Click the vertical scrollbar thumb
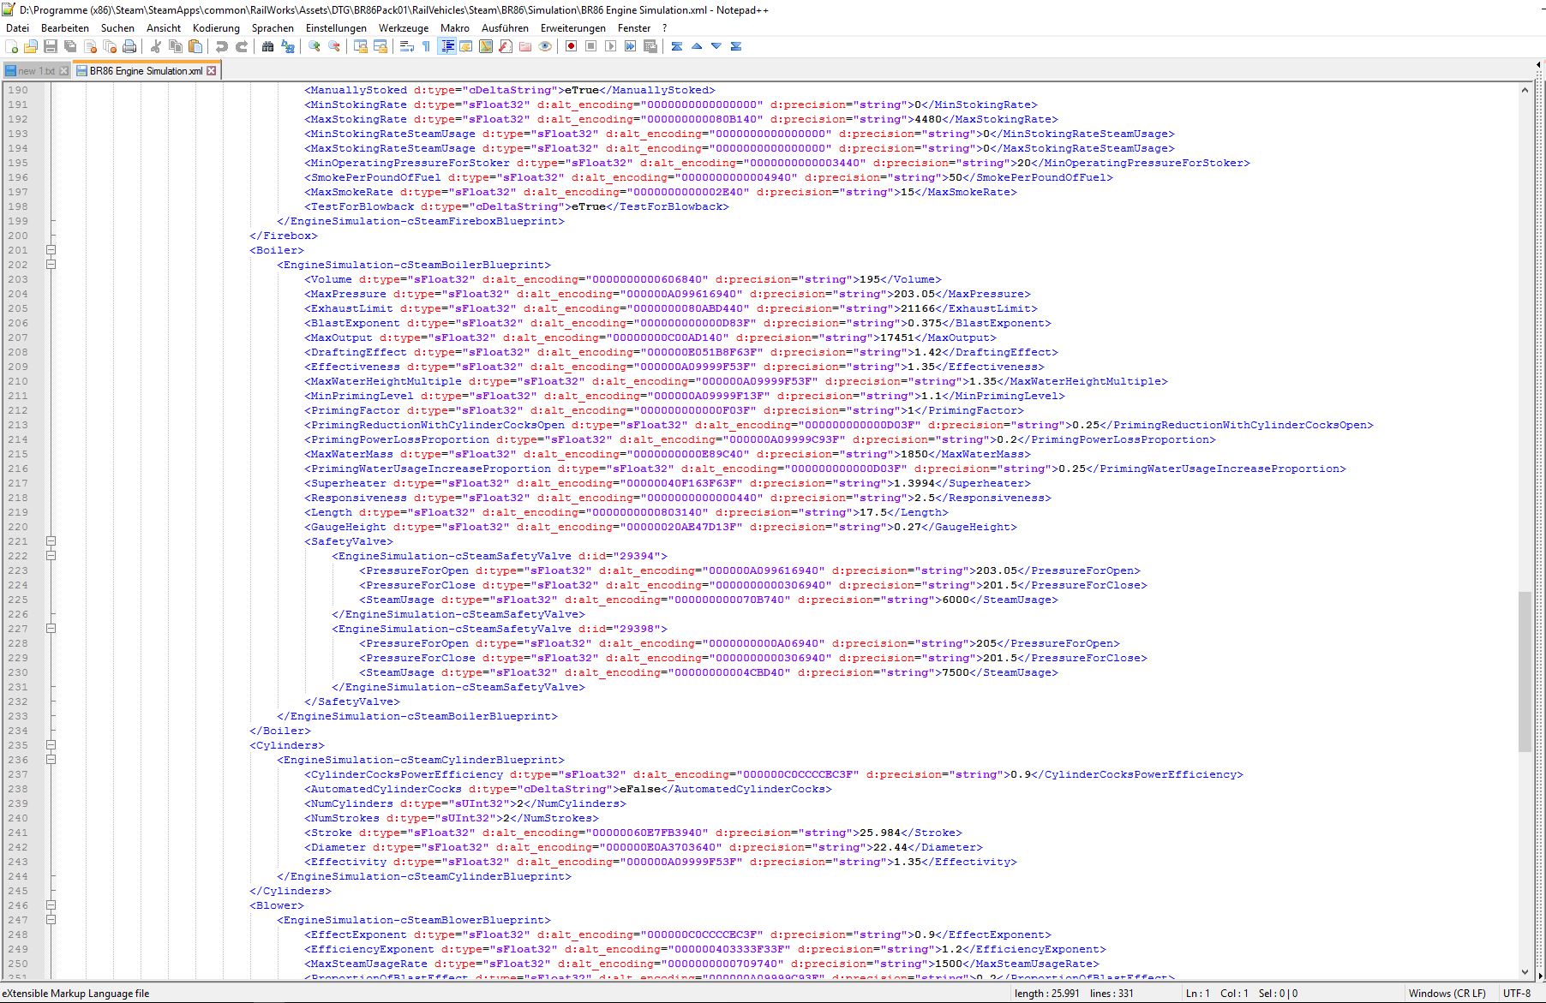This screenshot has height=1003, width=1546. click(x=1525, y=671)
